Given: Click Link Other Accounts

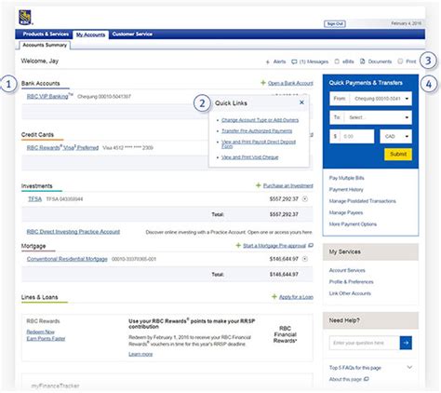Looking at the screenshot, I should (350, 293).
